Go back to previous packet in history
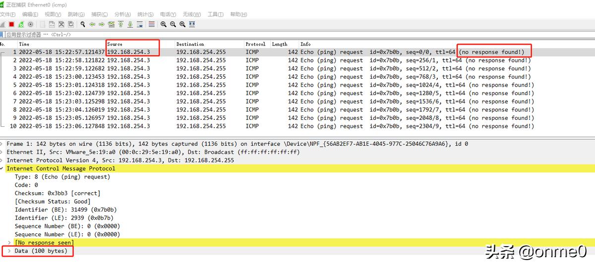 92,24
